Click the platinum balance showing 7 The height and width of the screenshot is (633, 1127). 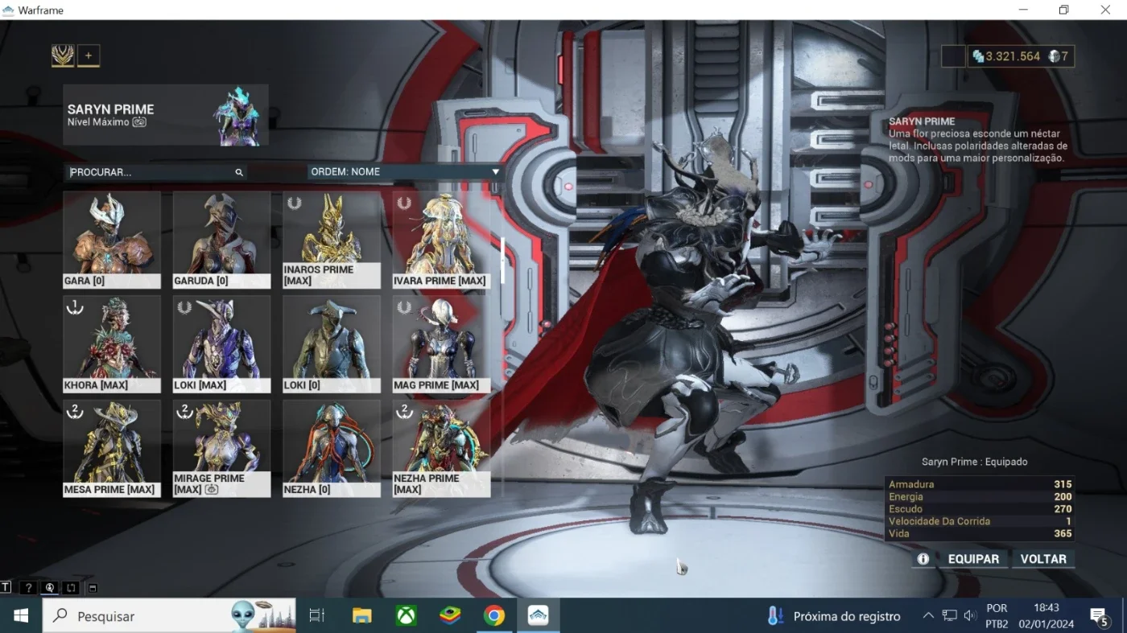tap(1059, 56)
